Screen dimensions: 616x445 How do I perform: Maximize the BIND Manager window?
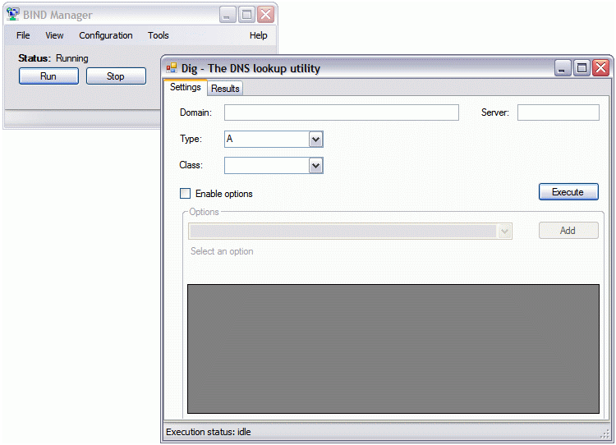(246, 15)
